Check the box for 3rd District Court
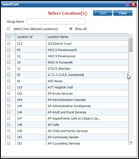 pyautogui.click(x=9, y=43)
